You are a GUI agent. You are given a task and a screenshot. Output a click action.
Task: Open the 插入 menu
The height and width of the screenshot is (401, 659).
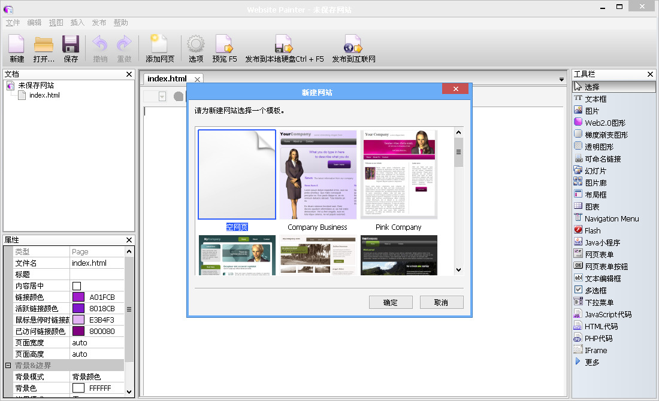[77, 23]
